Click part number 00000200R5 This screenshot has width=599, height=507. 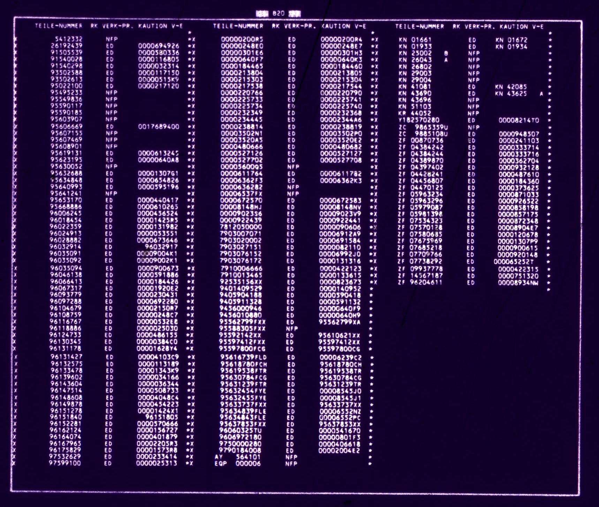242,39
